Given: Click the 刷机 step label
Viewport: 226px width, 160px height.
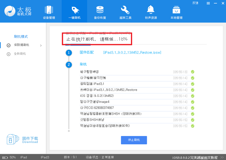Looking at the screenshot, I should [83, 64].
